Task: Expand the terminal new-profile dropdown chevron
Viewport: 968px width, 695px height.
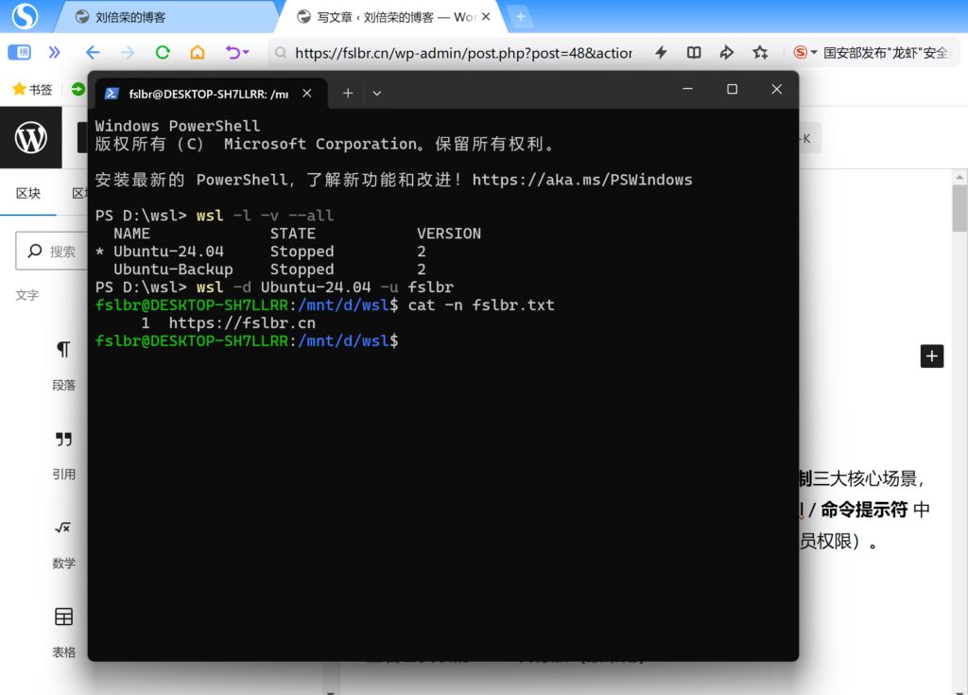Action: 377,93
